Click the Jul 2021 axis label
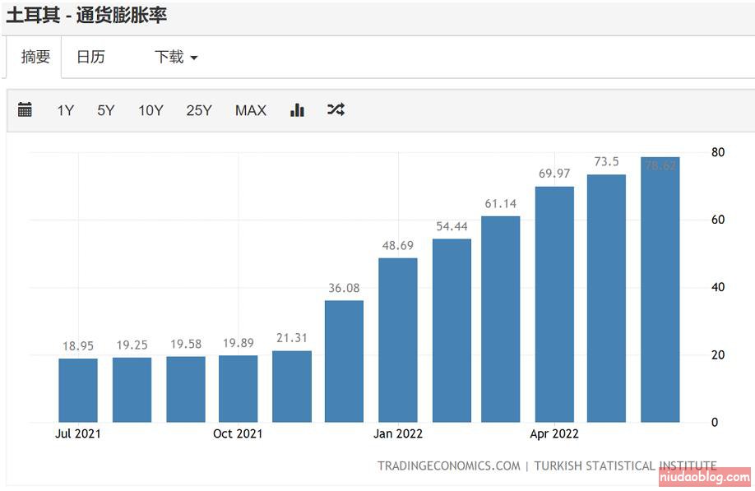This screenshot has width=755, height=491. pos(78,433)
